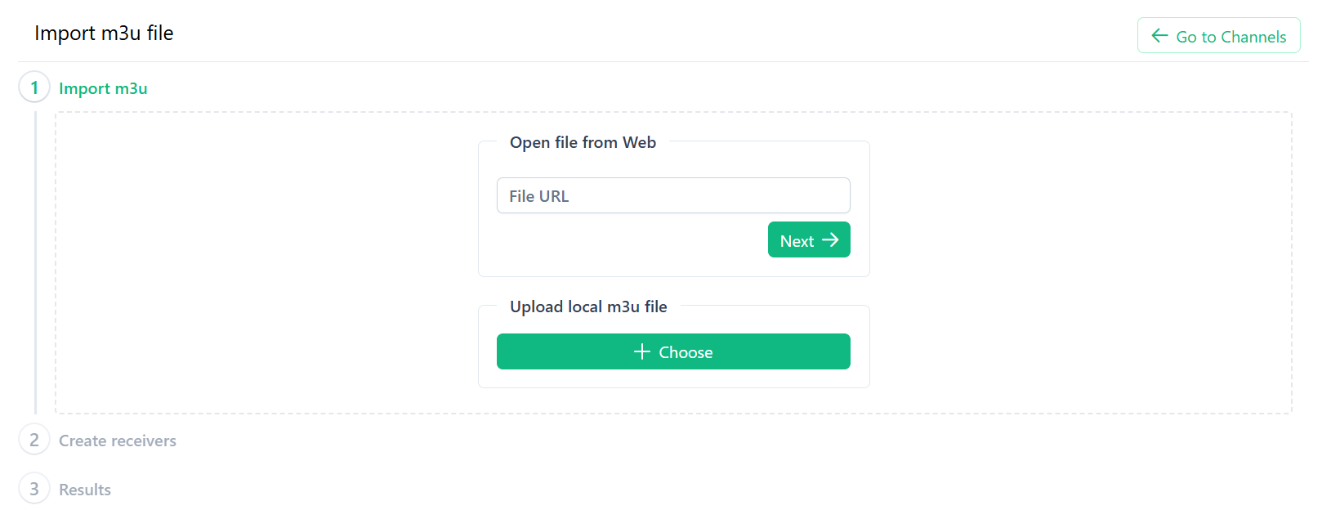Select the step 2 number circle
1331x519 pixels.
pos(34,440)
